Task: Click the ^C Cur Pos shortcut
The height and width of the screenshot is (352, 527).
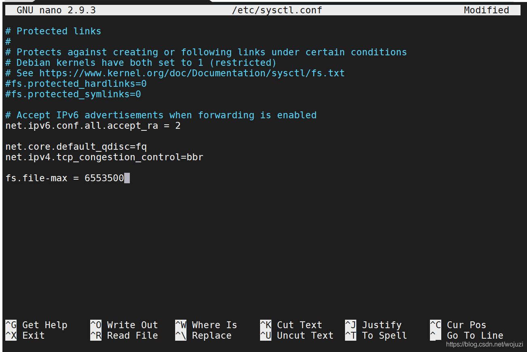Action: (458, 325)
